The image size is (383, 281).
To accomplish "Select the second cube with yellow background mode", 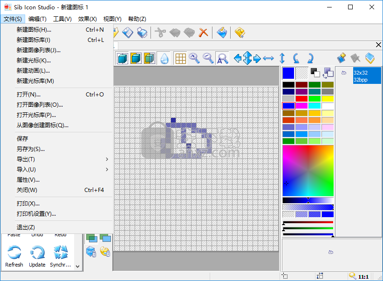I will tap(136, 58).
